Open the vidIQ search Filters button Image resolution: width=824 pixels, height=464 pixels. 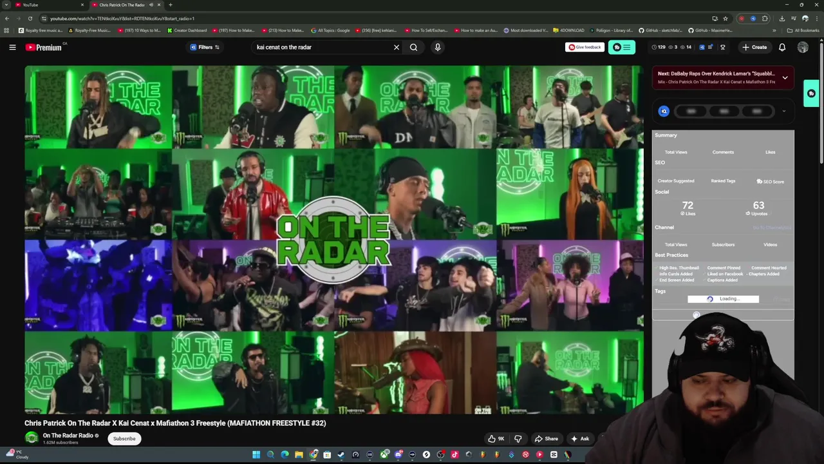click(205, 47)
